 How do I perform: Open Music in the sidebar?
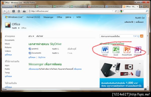pyautogui.click(x=7, y=44)
